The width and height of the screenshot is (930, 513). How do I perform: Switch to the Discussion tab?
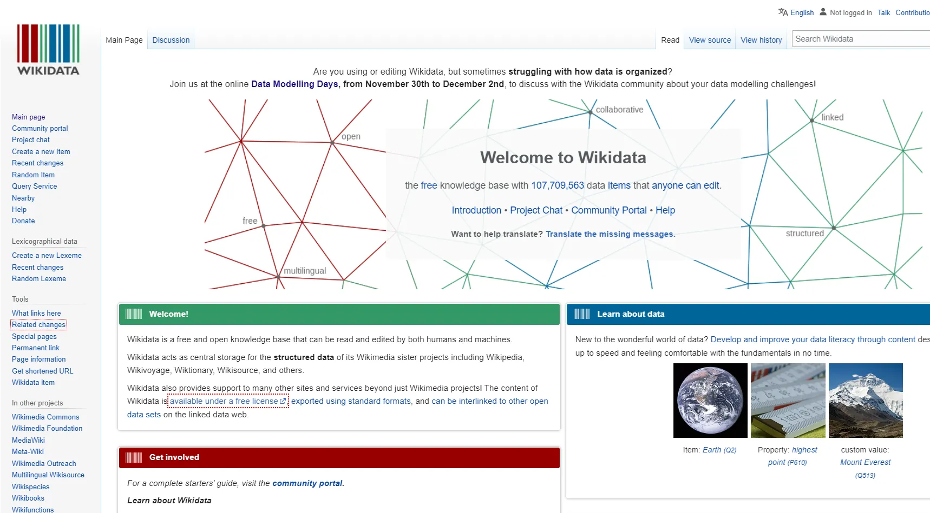tap(171, 39)
